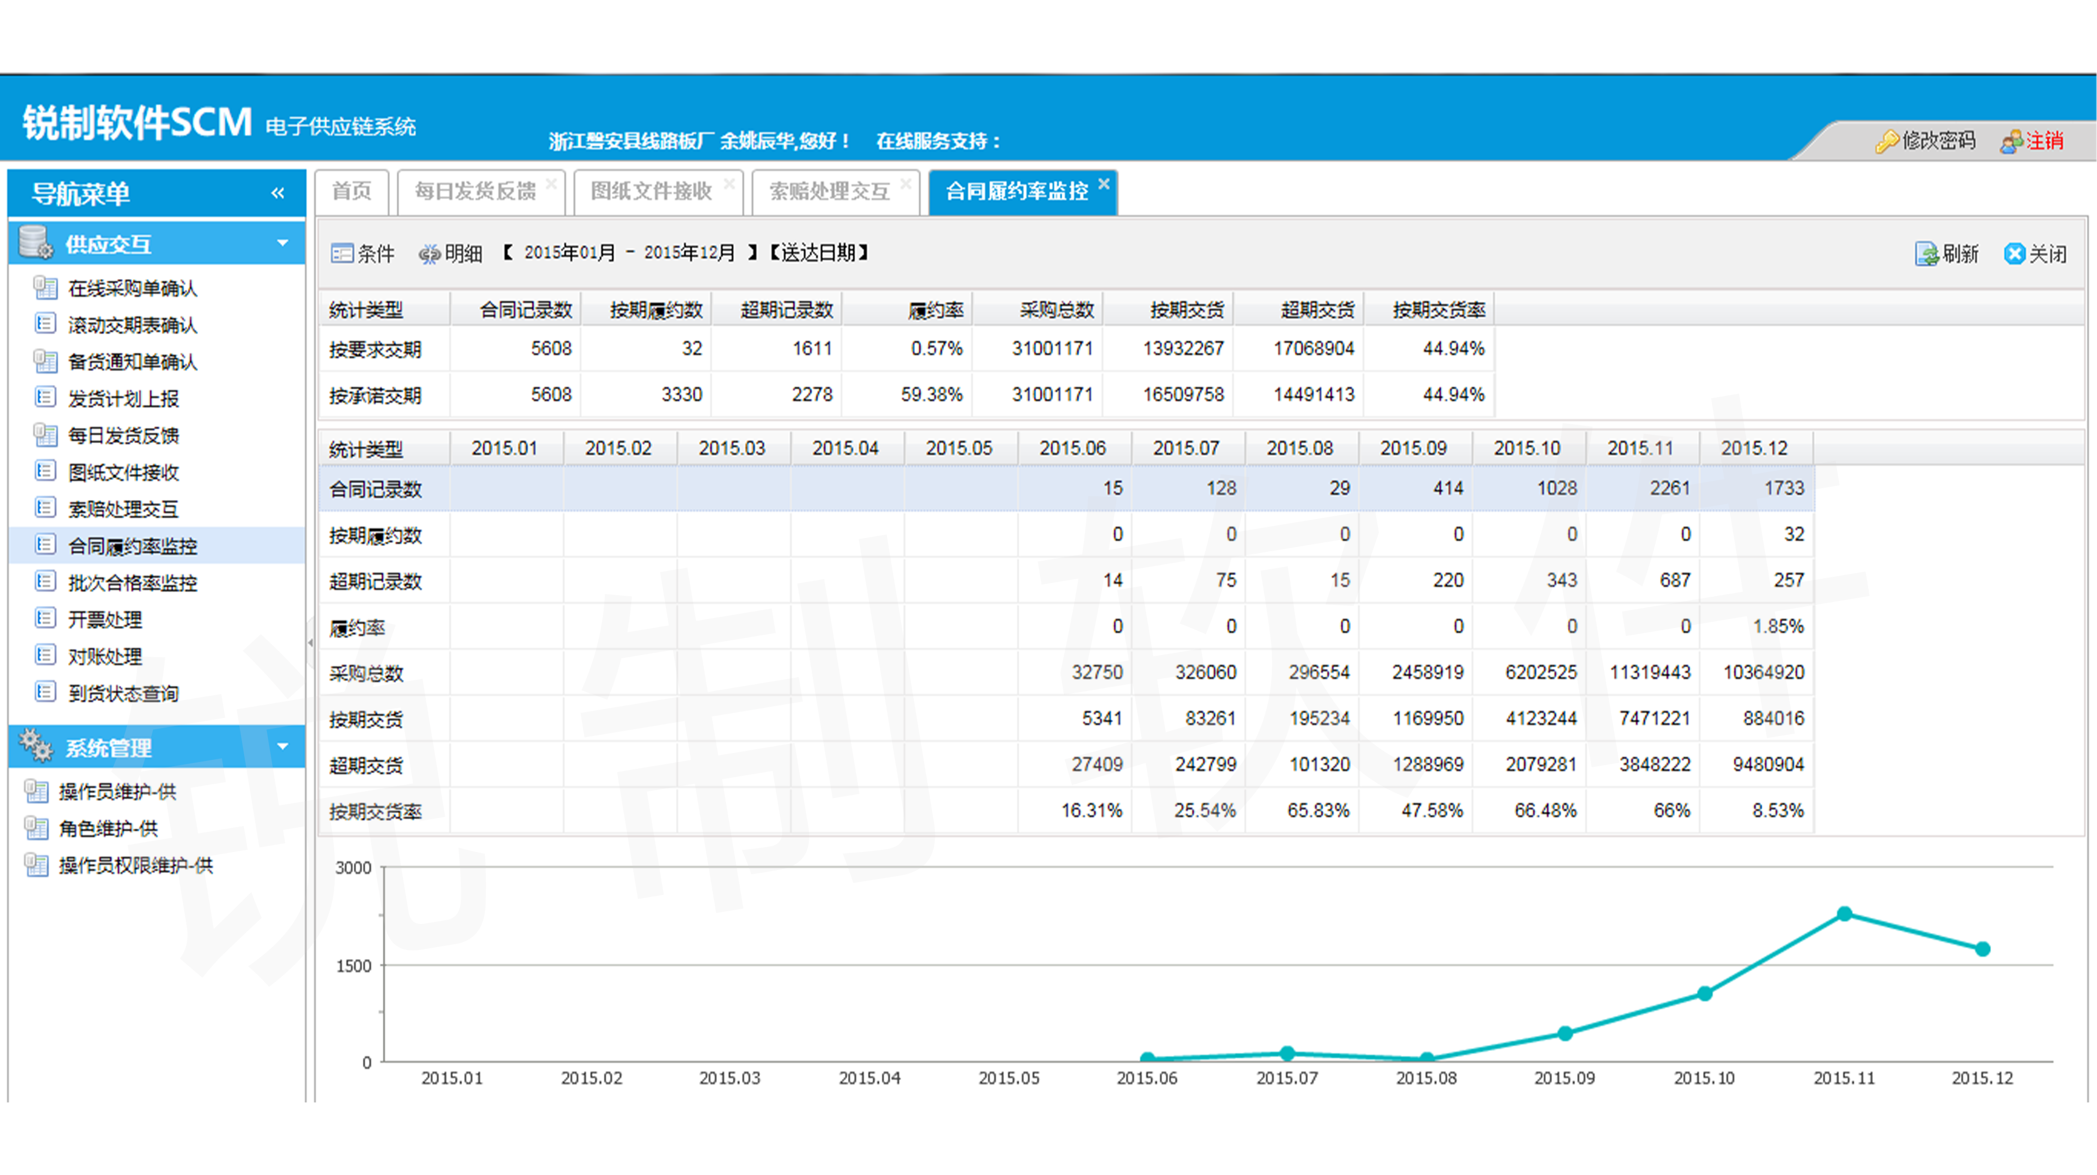Switch to the 首页 tab
2097x1175 pixels.
pyautogui.click(x=352, y=191)
